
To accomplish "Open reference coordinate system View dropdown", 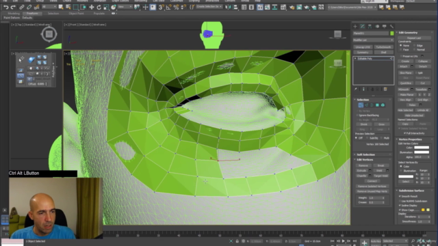I will click(125, 7).
